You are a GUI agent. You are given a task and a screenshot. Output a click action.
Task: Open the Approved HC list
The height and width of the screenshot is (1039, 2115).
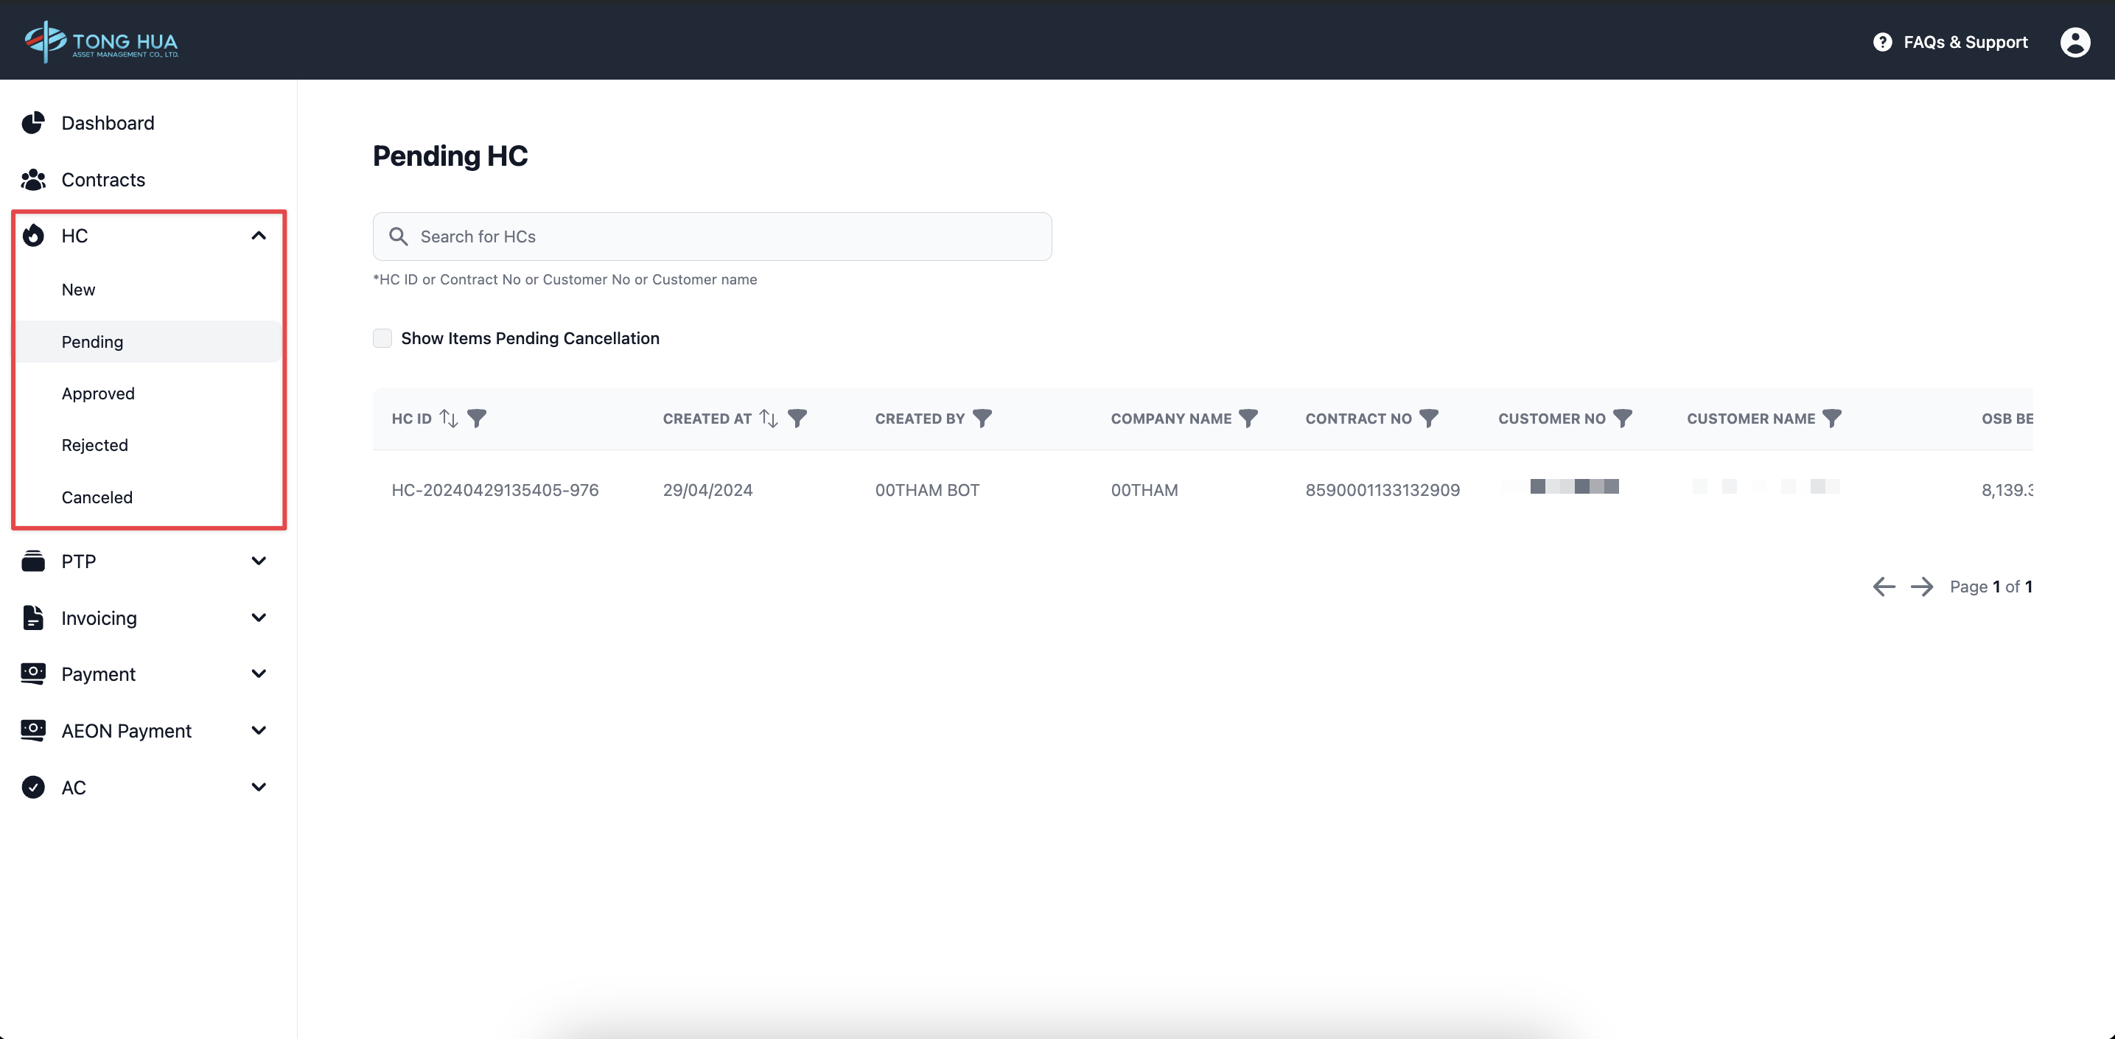(x=98, y=394)
